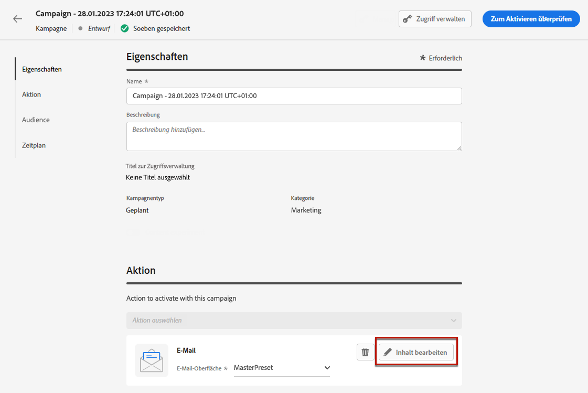This screenshot has width=588, height=393.
Task: Click the trash icon to delete email action
Action: click(366, 352)
